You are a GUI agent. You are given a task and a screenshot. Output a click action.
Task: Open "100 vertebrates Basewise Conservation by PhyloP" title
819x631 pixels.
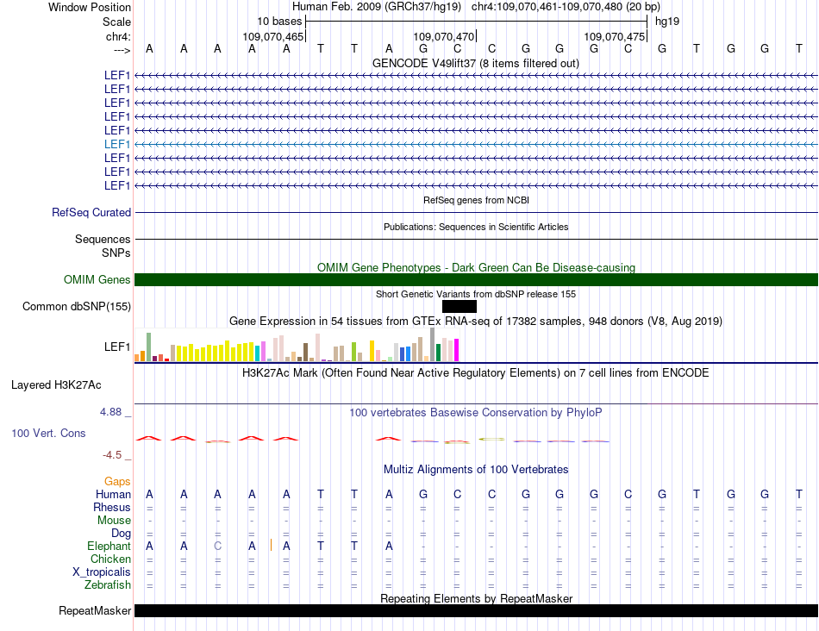coord(476,413)
